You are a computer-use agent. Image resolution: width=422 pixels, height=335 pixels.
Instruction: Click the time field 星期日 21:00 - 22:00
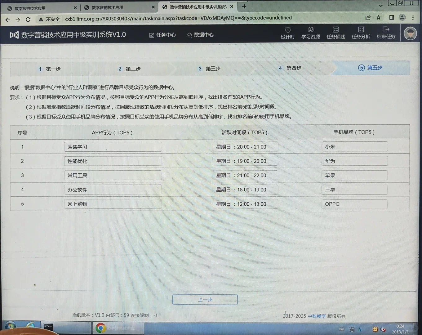[245, 175]
